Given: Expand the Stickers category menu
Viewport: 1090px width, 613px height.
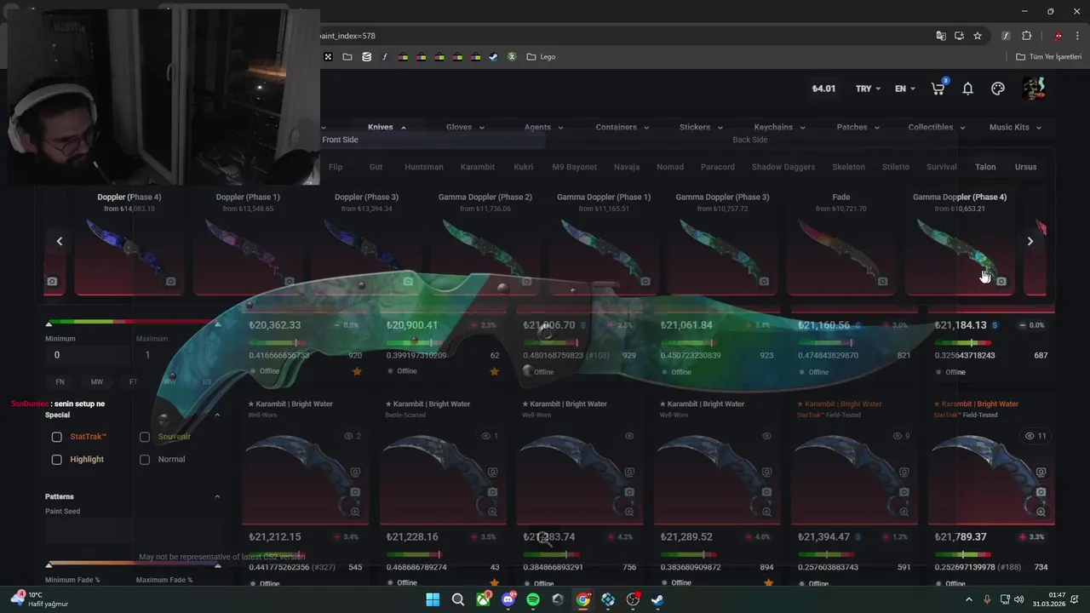Looking at the screenshot, I should coord(701,128).
